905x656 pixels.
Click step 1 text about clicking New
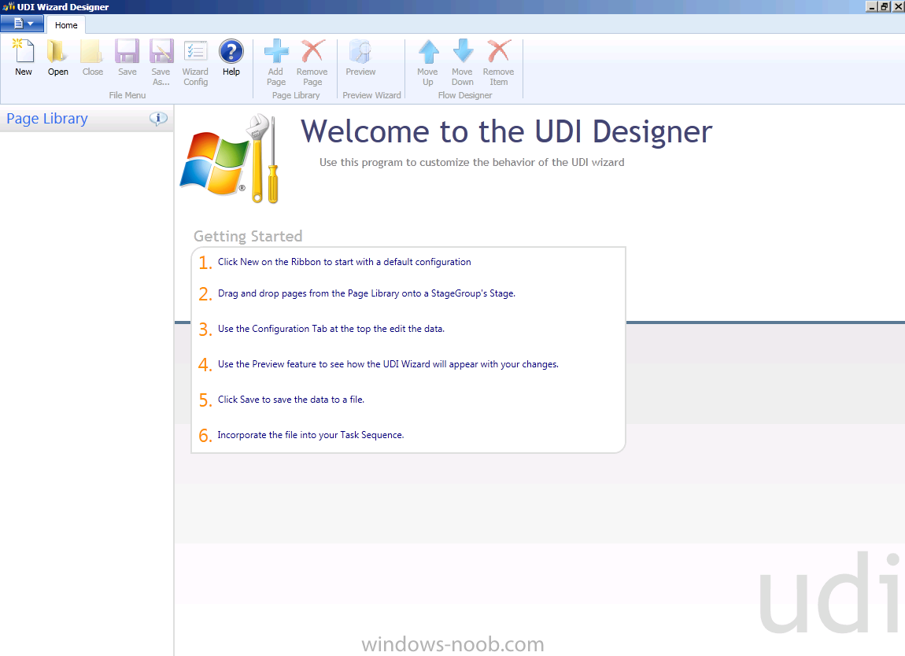345,262
